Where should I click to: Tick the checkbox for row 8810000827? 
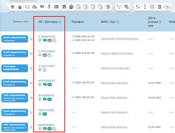point(31,127)
